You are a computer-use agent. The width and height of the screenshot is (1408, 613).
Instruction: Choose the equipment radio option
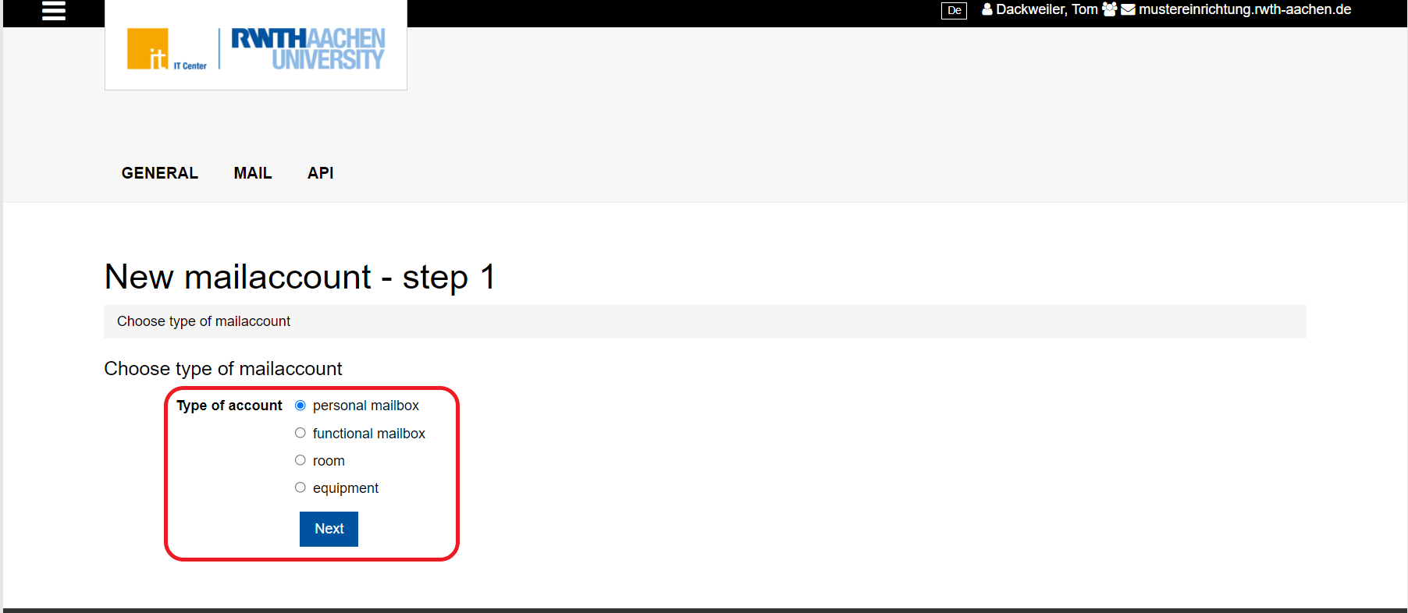pyautogui.click(x=300, y=487)
